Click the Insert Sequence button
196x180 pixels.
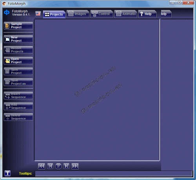pyautogui.click(x=18, y=96)
